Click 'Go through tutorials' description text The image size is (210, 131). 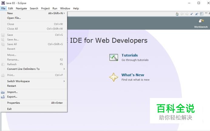[135, 60]
